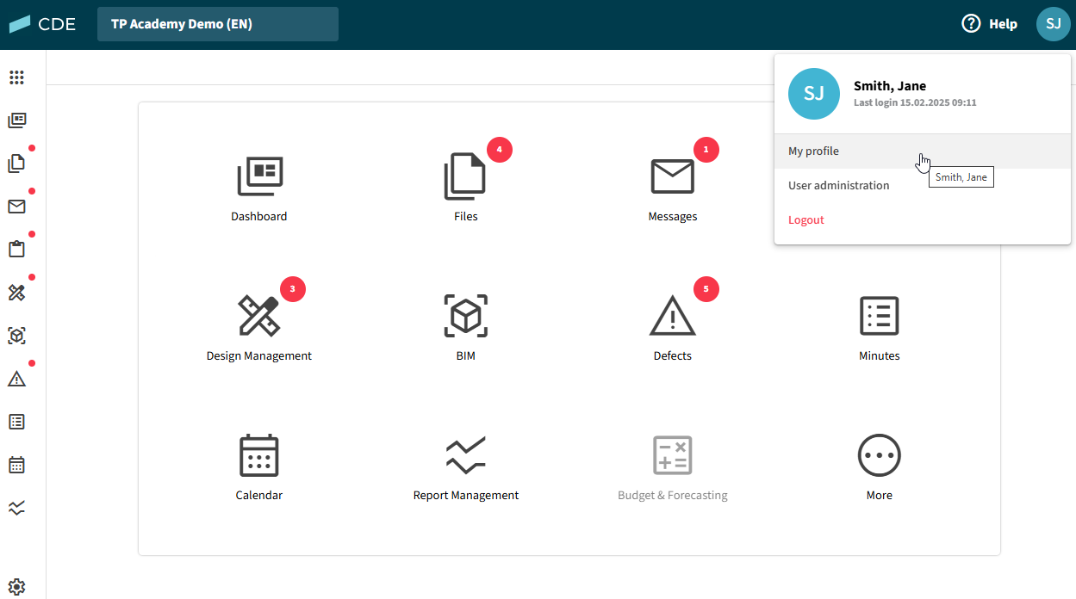Collapse the SJ user avatar menu

point(1053,24)
